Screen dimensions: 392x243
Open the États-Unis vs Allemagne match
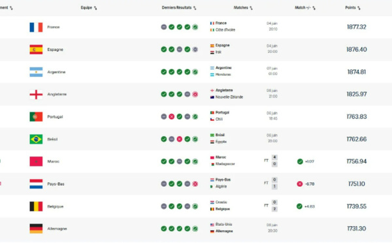click(x=244, y=228)
